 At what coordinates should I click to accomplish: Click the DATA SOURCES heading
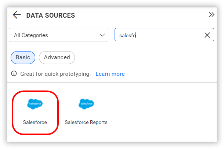[51, 15]
